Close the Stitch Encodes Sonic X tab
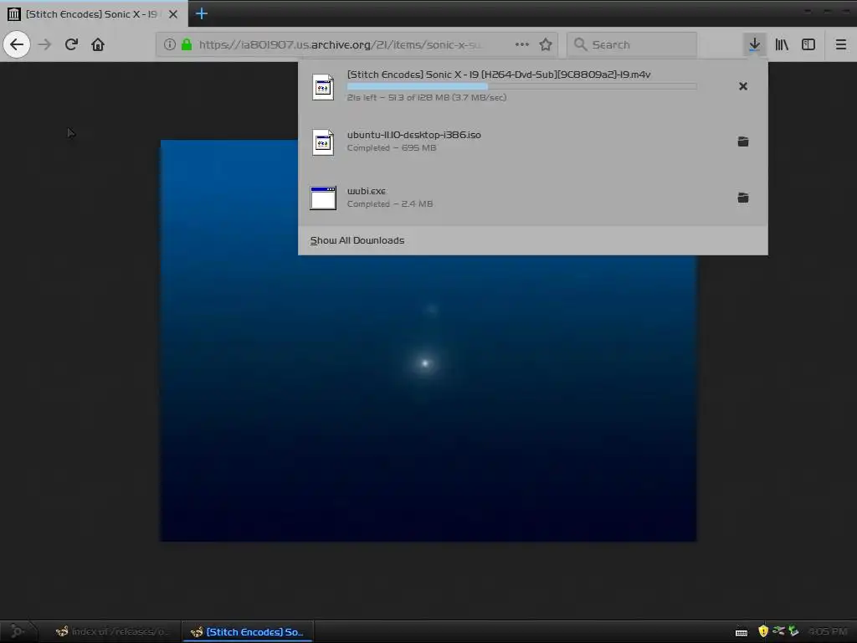 173,14
